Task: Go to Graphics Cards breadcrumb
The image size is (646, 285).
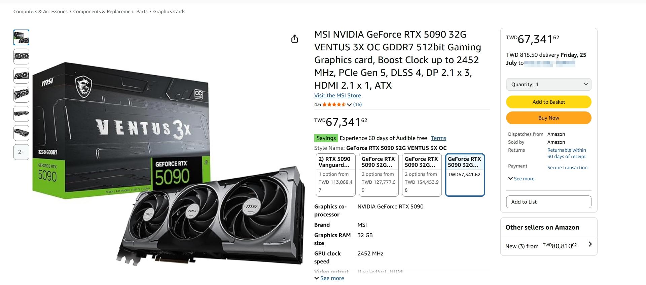Action: pos(169,11)
